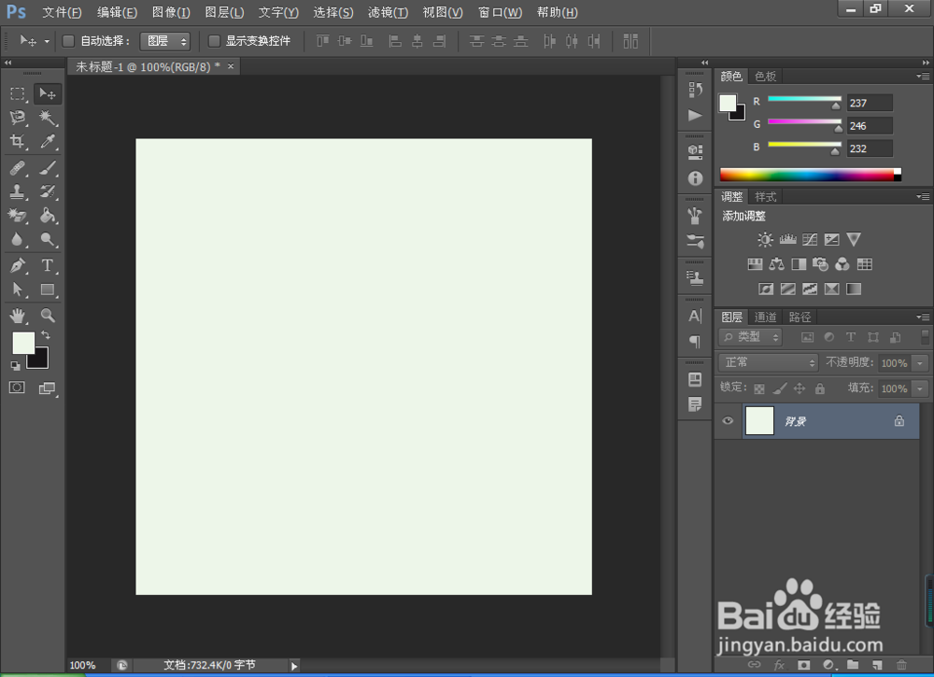
Task: Toggle lock position
Action: coord(800,388)
